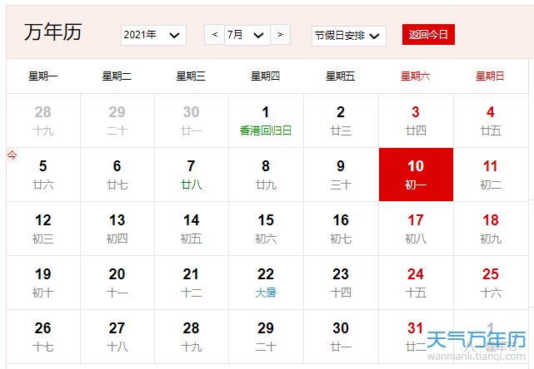534x369 pixels.
Task: Click the 星期一 column header
Action: [x=43, y=76]
